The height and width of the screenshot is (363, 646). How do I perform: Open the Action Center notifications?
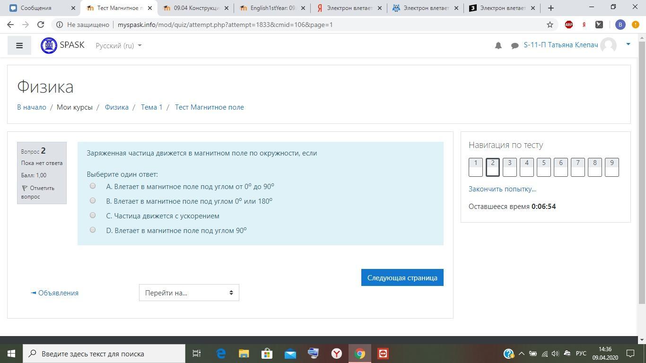pos(630,354)
